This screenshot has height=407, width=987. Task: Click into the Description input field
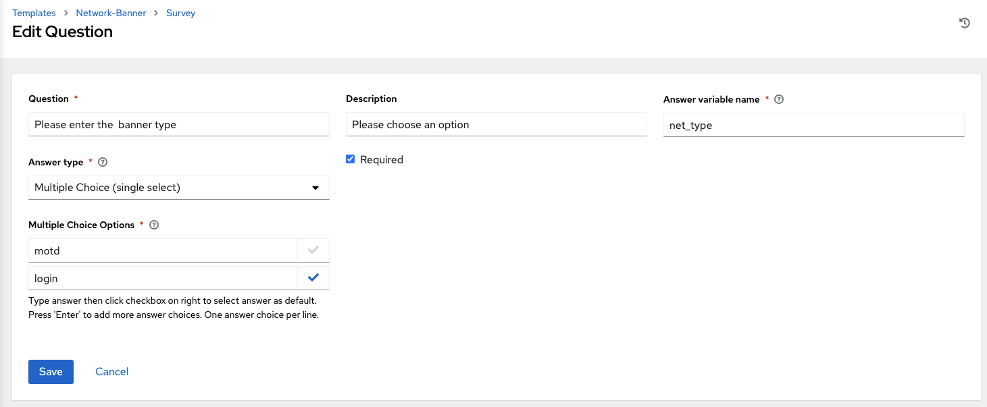496,125
